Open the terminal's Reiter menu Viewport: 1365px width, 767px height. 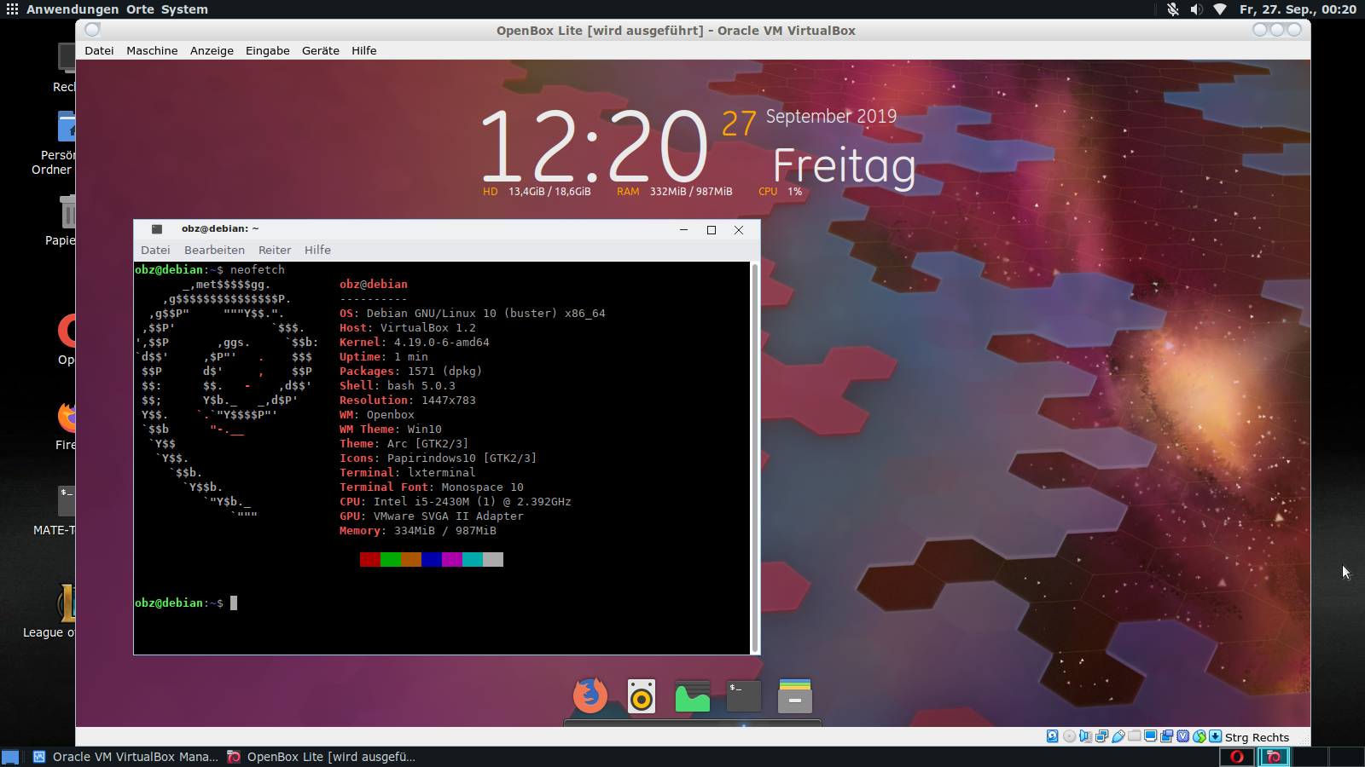click(x=275, y=250)
